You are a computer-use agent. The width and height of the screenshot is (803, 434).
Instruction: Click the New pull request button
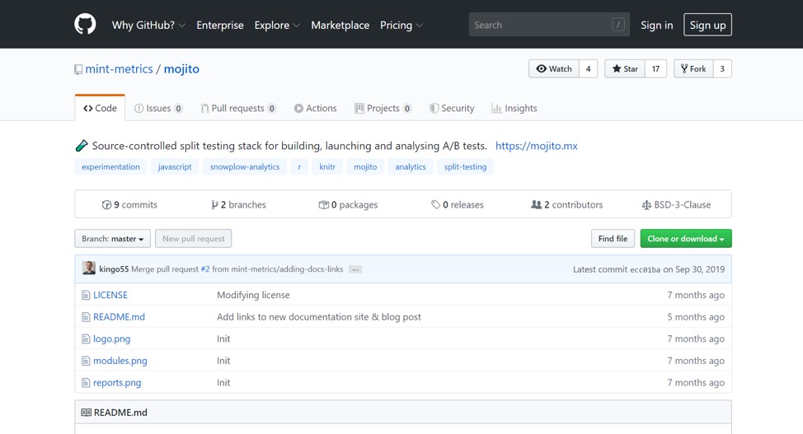194,239
